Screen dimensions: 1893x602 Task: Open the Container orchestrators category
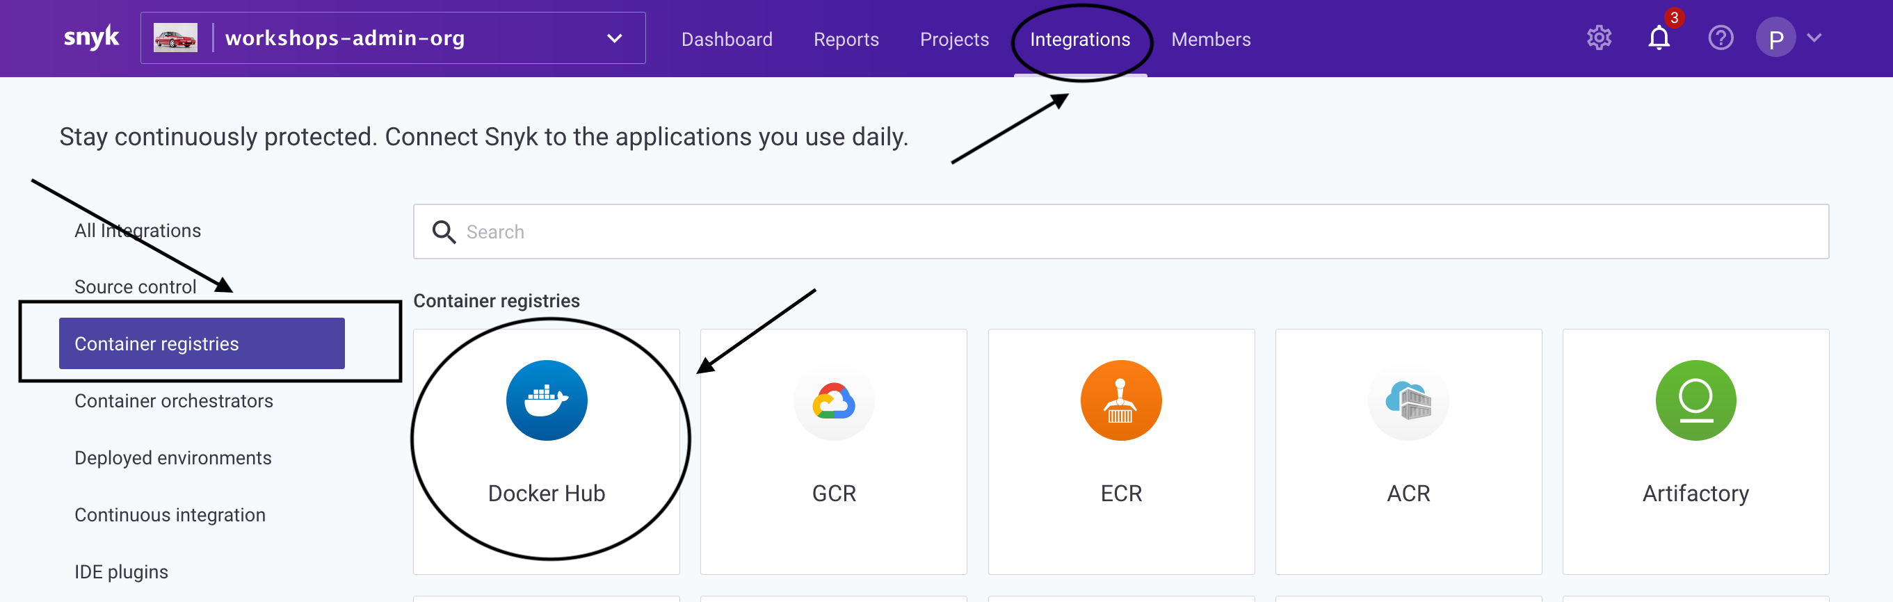coord(173,401)
